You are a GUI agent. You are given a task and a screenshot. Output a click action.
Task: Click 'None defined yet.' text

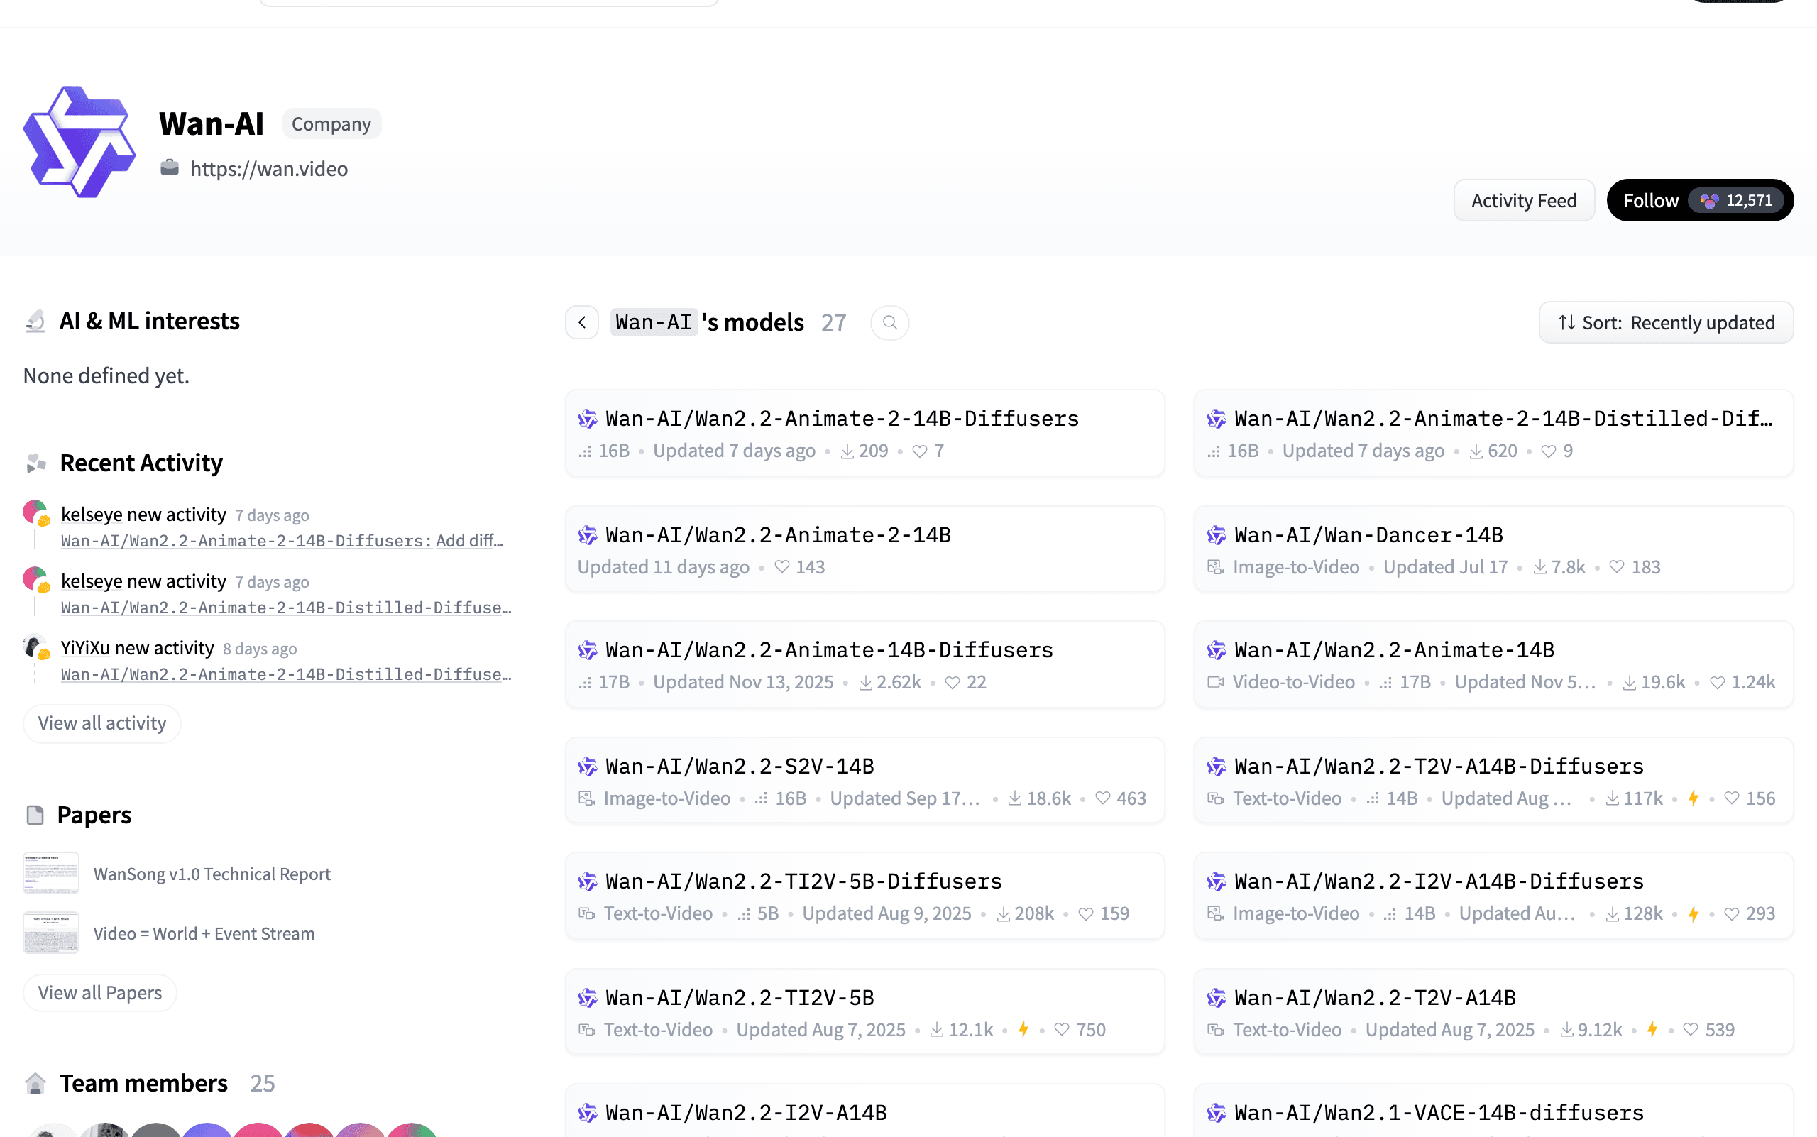click(x=106, y=375)
